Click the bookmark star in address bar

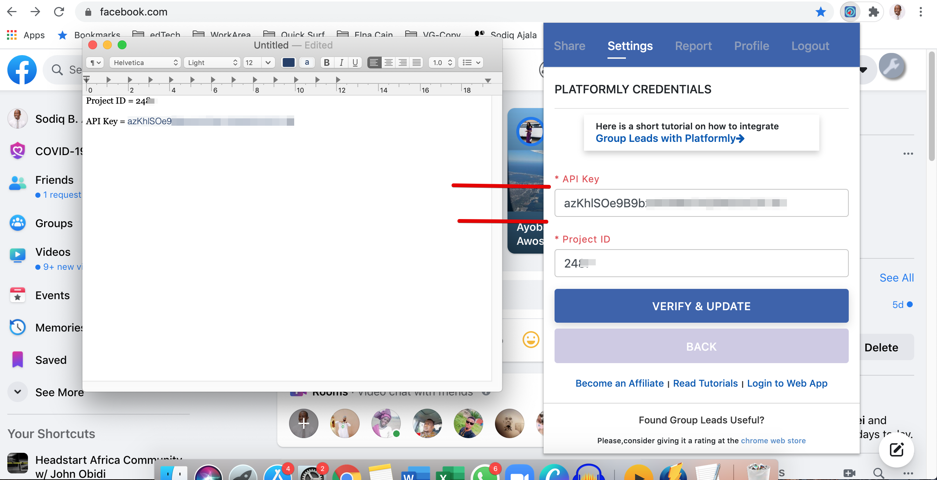pos(820,12)
